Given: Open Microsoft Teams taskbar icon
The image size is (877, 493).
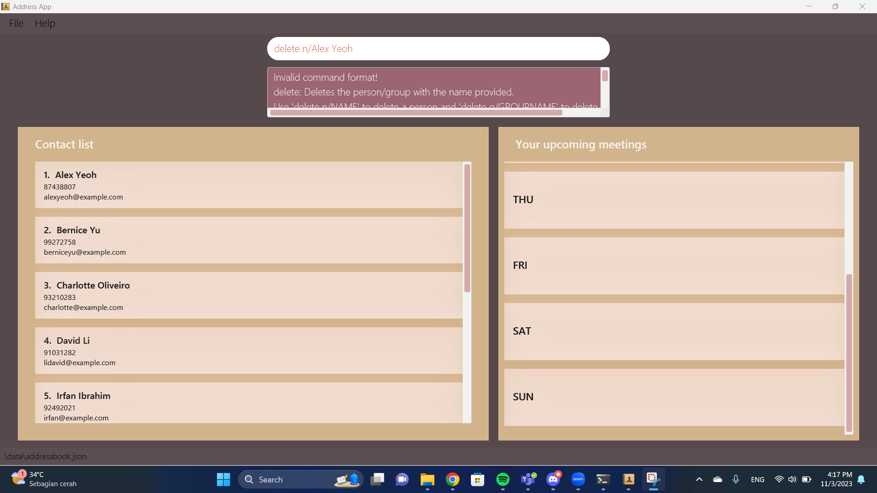Looking at the screenshot, I should click(x=528, y=479).
